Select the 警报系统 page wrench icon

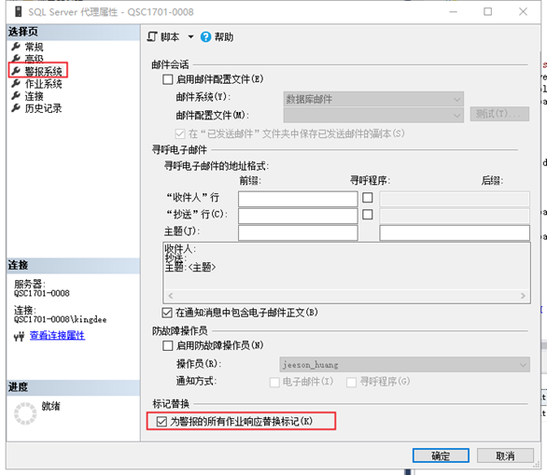coord(16,71)
